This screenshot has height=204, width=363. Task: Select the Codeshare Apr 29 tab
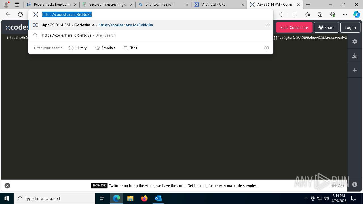point(275,5)
